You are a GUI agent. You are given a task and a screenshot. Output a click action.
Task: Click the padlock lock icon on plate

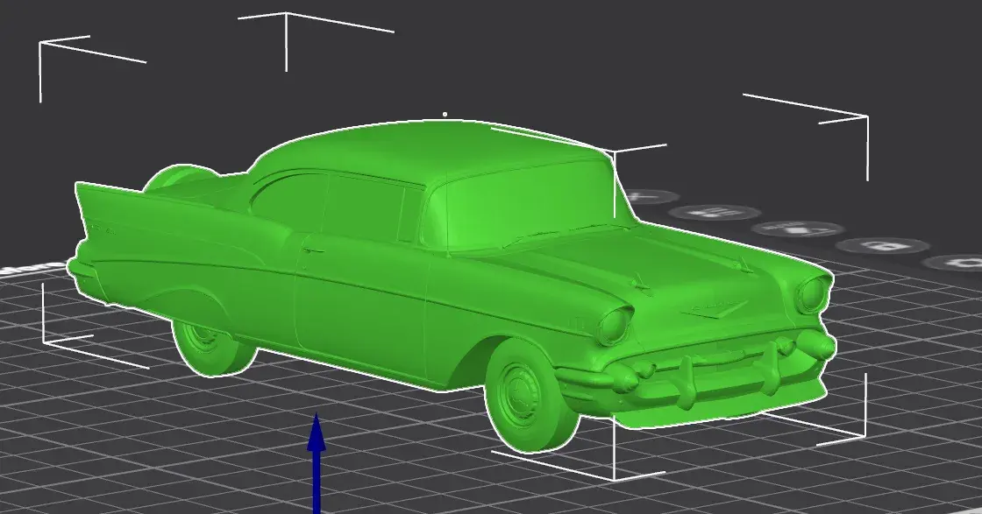[x=882, y=246]
